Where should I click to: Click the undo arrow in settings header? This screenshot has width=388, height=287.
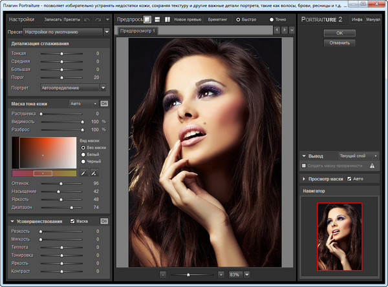coord(88,19)
